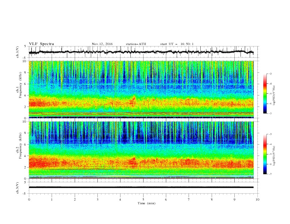Click the "-3" tick on ch.2 colorbar
The width and height of the screenshot is (290, 224).
(x=270, y=134)
